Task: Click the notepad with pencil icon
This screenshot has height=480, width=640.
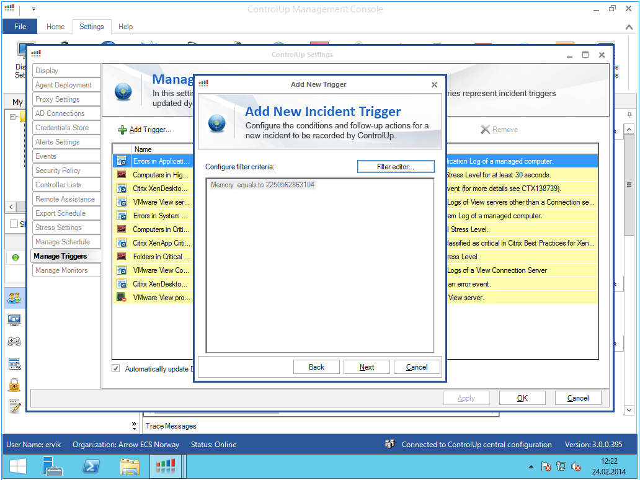Action: coord(14,406)
